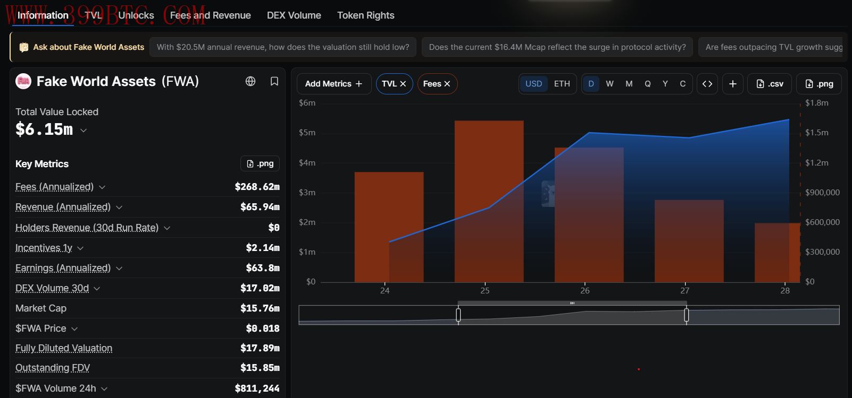
Task: Open the Add Metrics menu
Action: pos(333,84)
